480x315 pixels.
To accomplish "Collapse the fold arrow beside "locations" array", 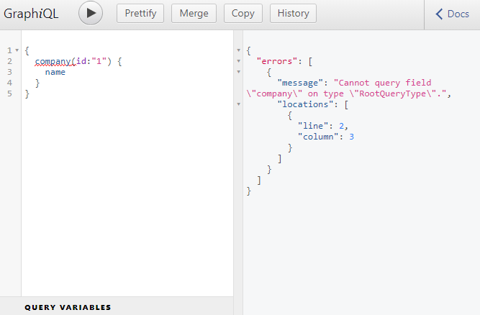I will click(238, 105).
